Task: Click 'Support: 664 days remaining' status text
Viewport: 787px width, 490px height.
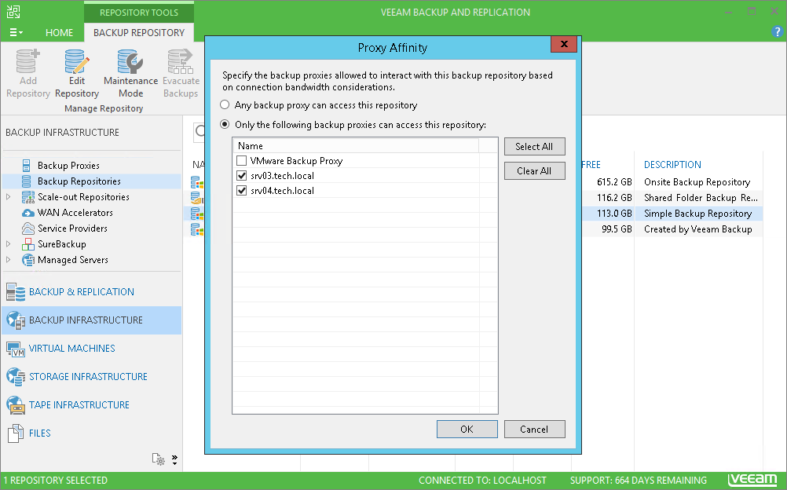Action: point(639,481)
